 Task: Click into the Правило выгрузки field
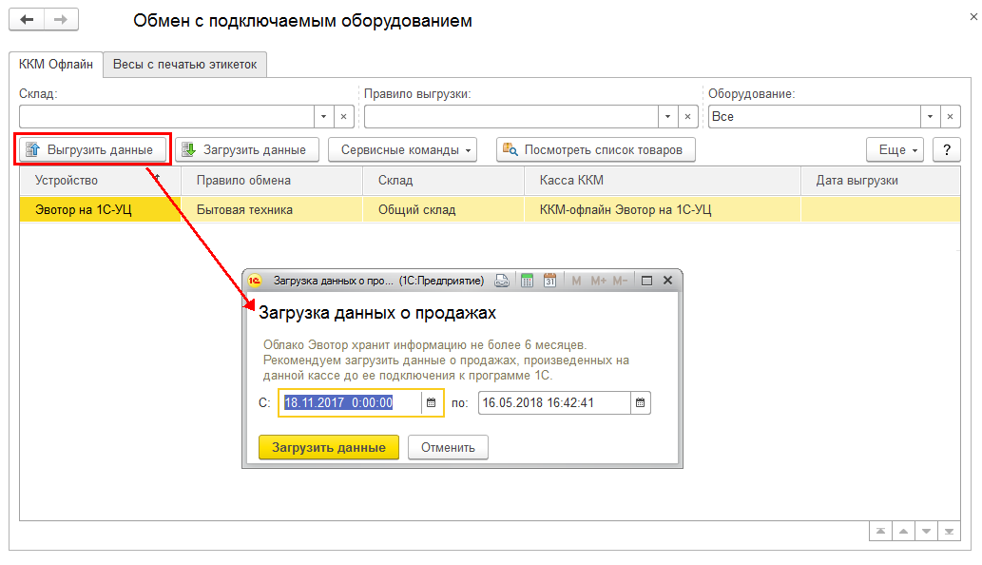511,116
